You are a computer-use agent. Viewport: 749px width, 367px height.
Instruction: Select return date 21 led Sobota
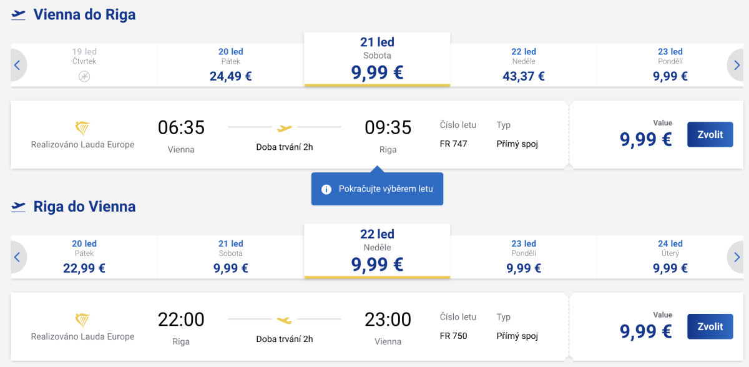pyautogui.click(x=230, y=257)
